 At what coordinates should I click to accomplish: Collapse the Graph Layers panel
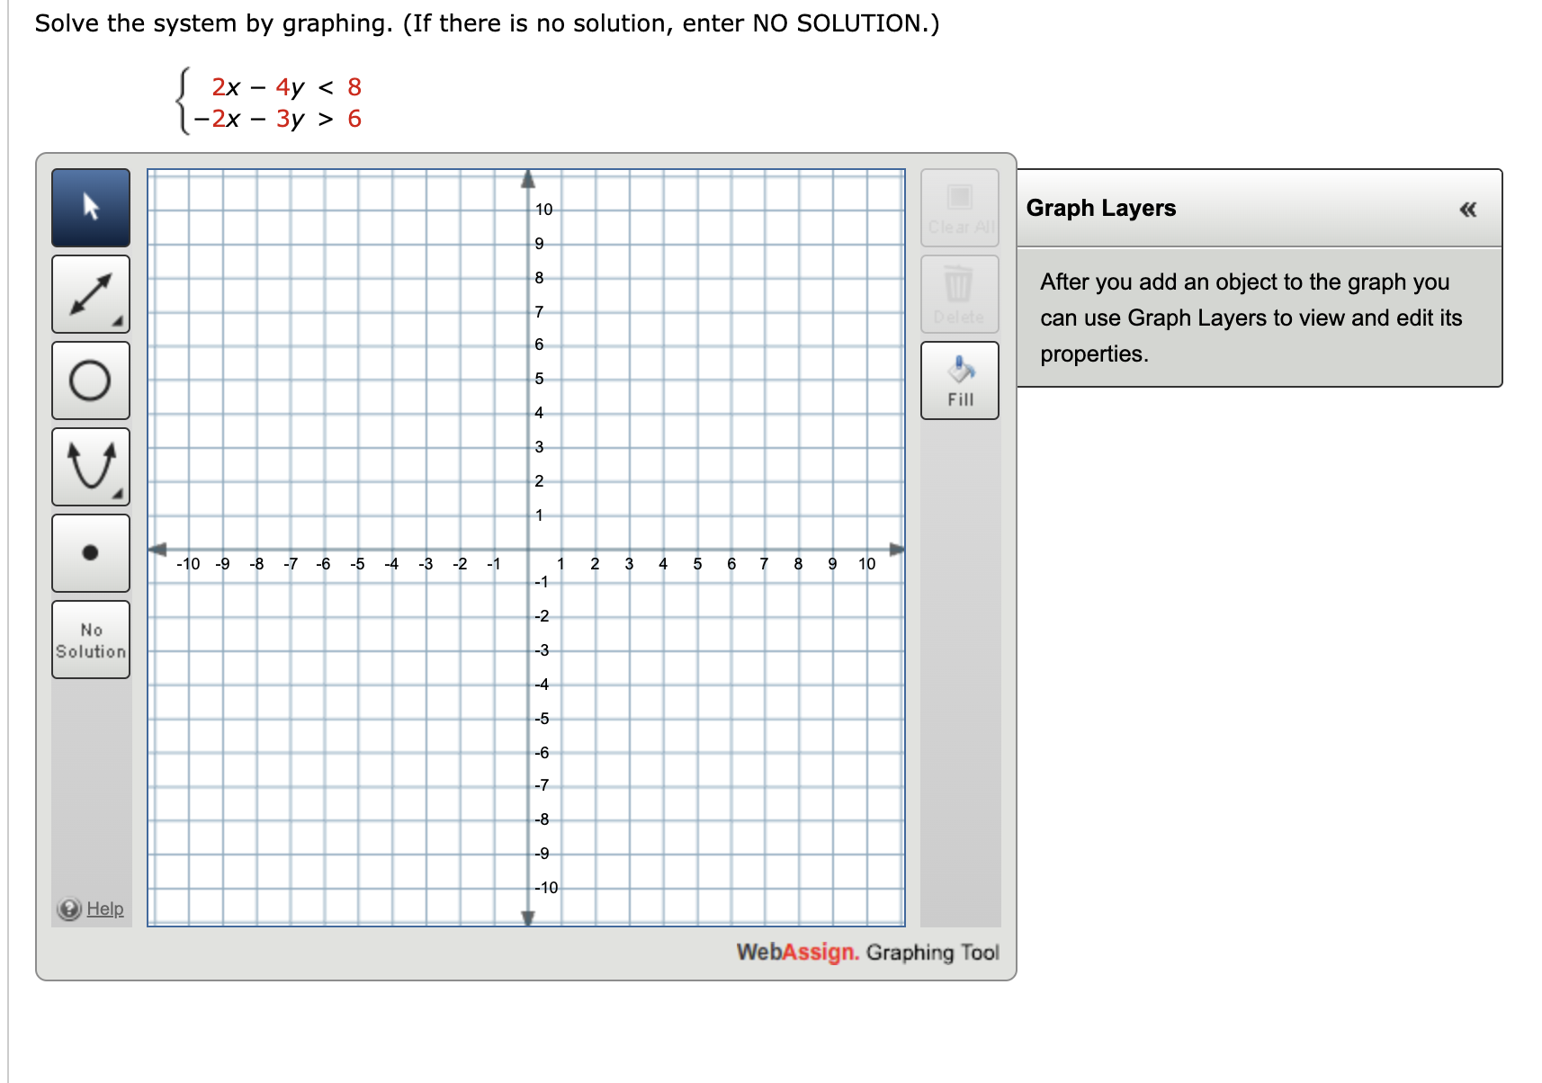[x=1468, y=210]
